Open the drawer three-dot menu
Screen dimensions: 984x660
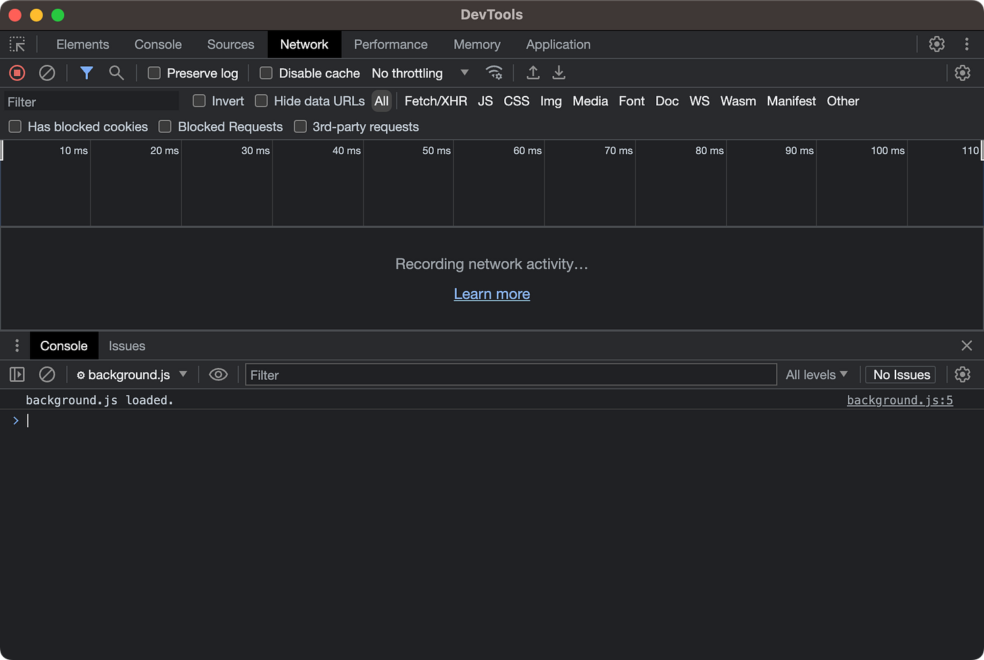17,346
